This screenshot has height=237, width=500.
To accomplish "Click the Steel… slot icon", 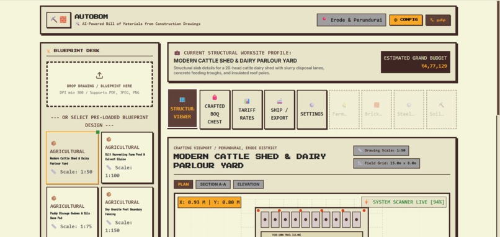I will (x=409, y=105).
